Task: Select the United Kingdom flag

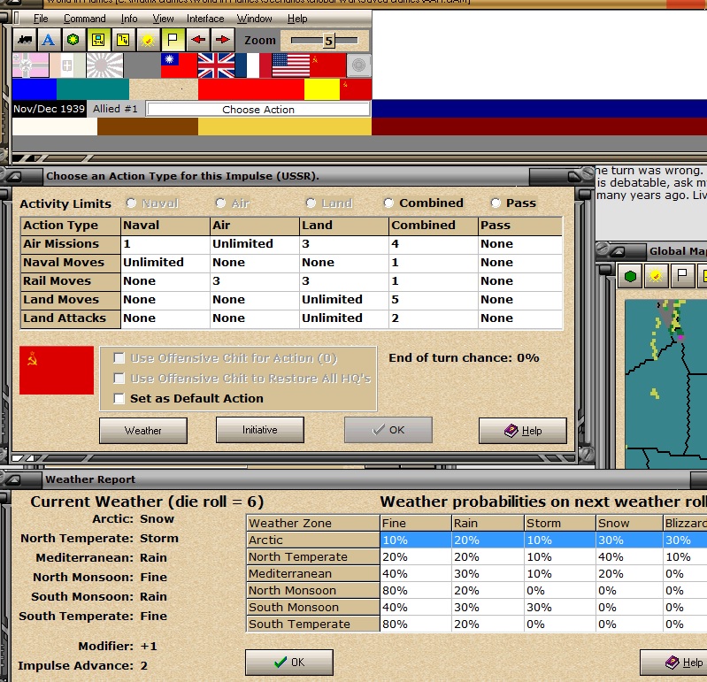Action: click(x=216, y=65)
